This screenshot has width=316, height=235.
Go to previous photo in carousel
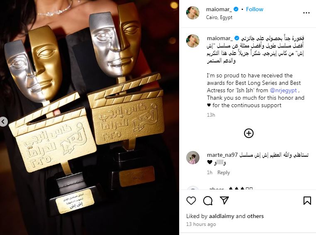click(3, 122)
